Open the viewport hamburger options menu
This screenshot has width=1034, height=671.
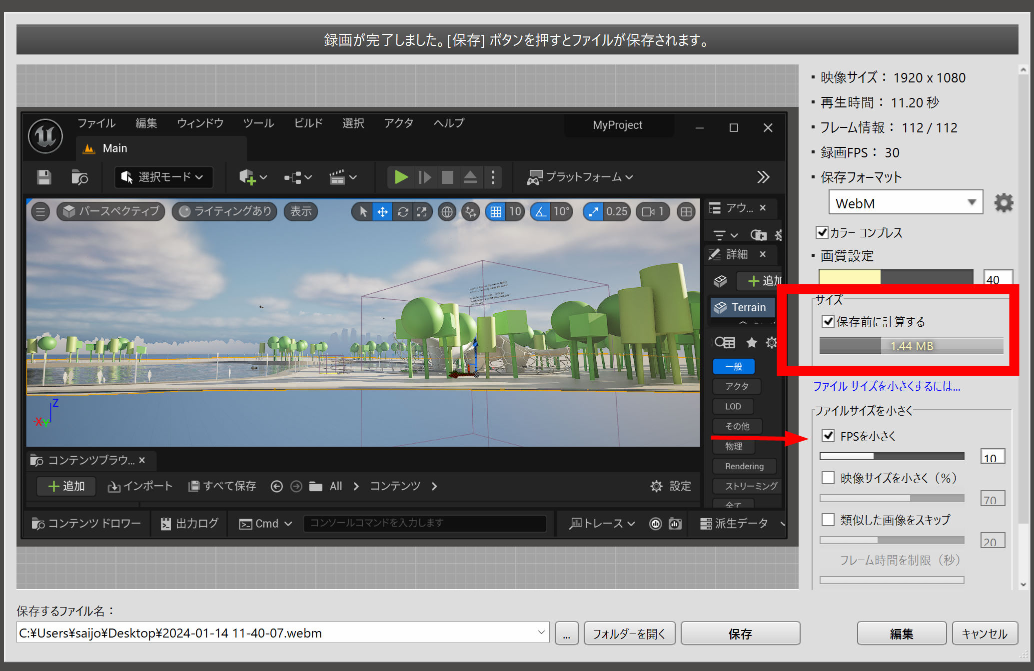point(40,212)
